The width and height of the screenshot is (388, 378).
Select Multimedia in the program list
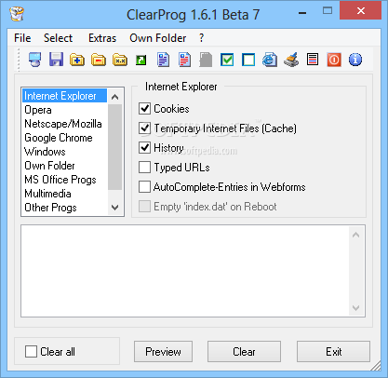pos(64,194)
